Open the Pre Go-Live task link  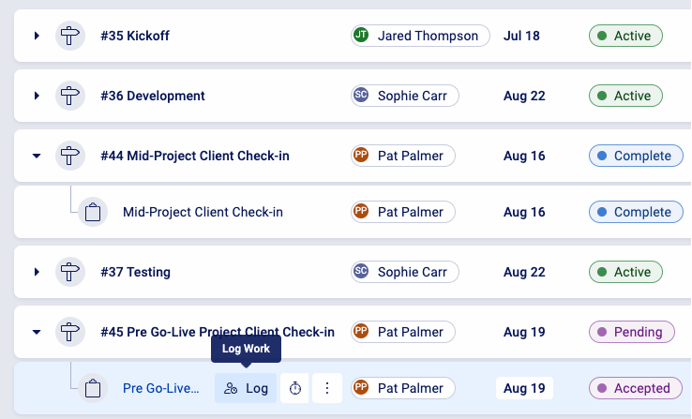coord(161,388)
